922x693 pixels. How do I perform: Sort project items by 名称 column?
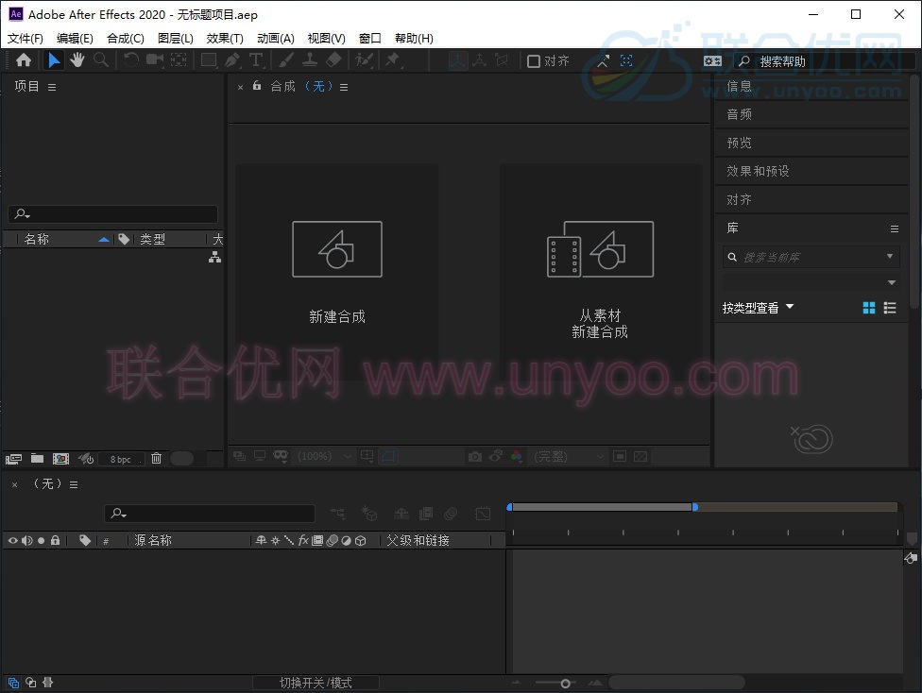(37, 239)
